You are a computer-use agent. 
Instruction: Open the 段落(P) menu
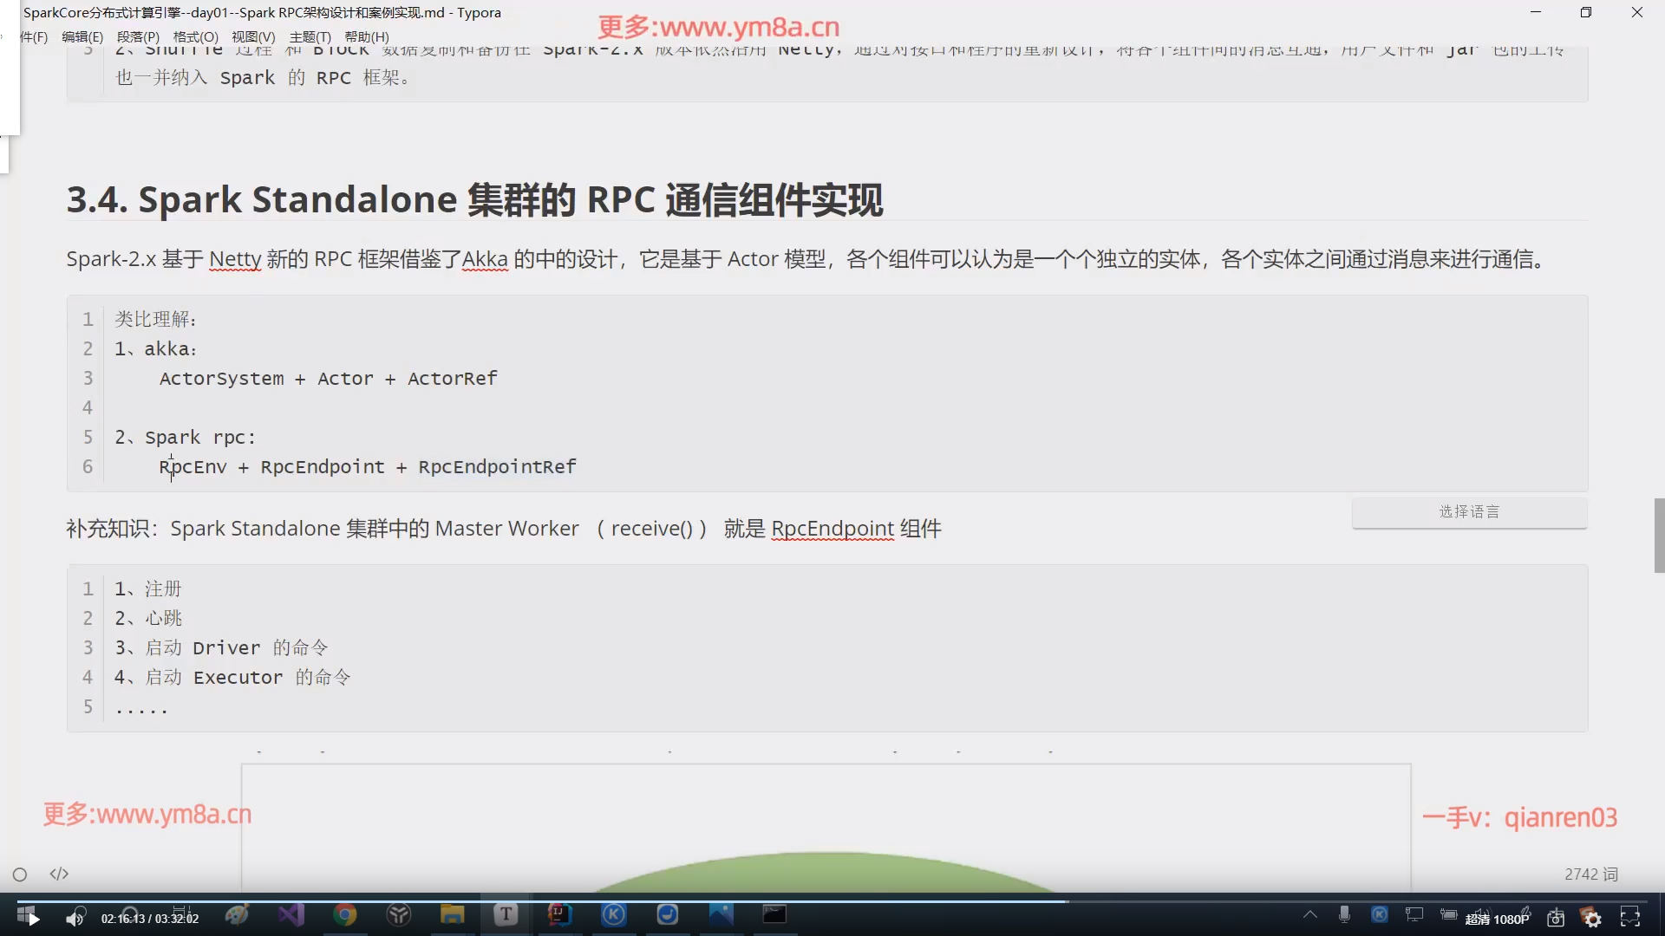138,36
